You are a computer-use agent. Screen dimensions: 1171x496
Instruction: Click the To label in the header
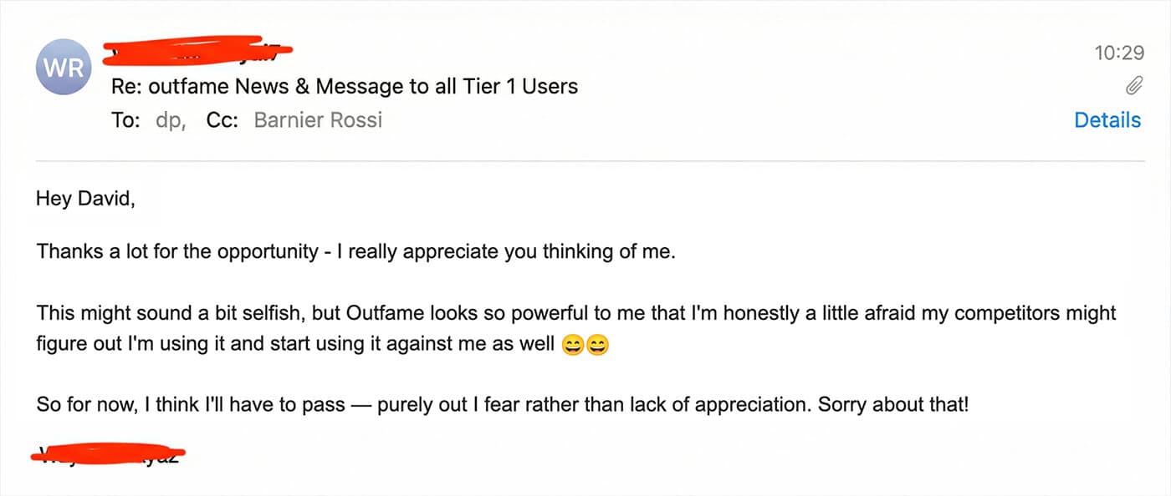tap(125, 119)
